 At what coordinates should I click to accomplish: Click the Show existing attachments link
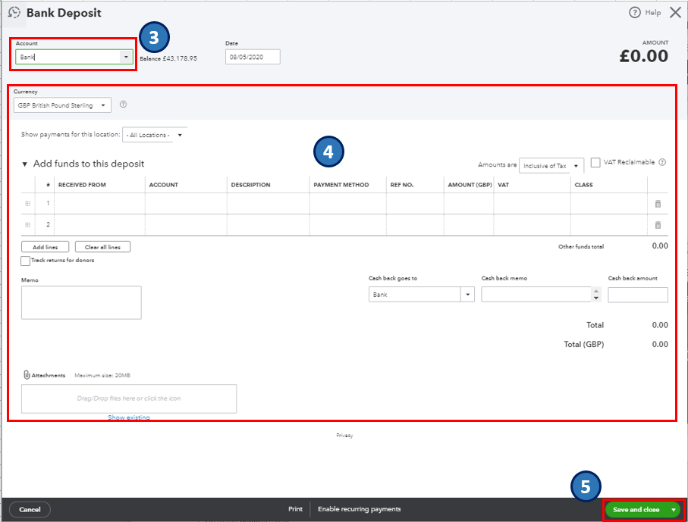(x=128, y=417)
